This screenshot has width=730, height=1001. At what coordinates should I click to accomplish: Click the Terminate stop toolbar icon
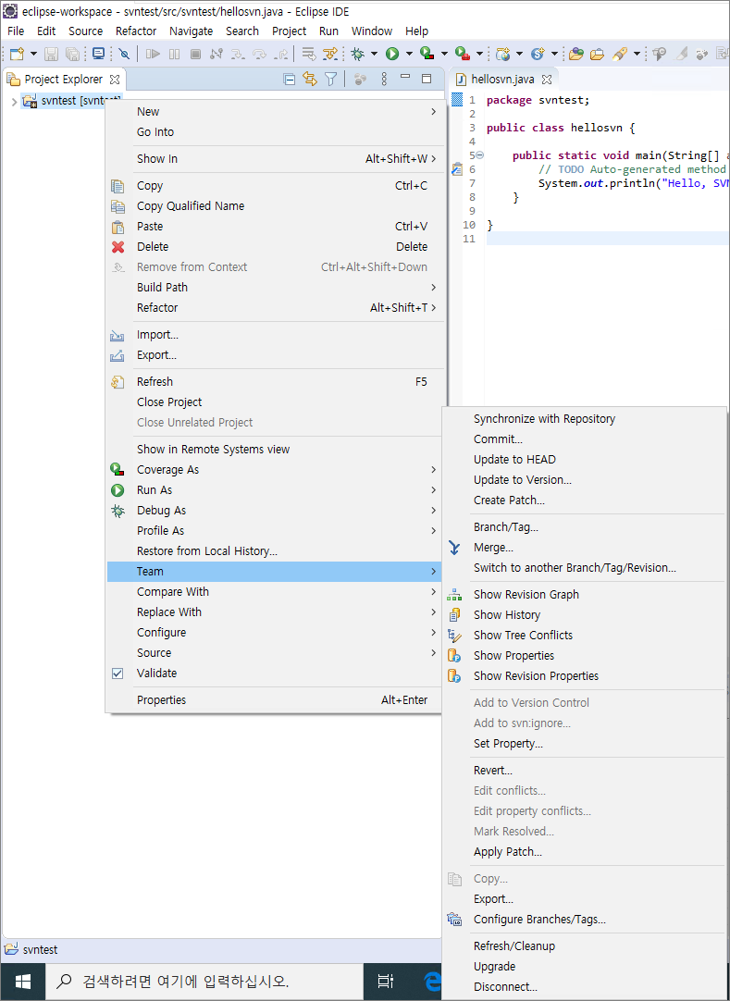click(x=196, y=55)
